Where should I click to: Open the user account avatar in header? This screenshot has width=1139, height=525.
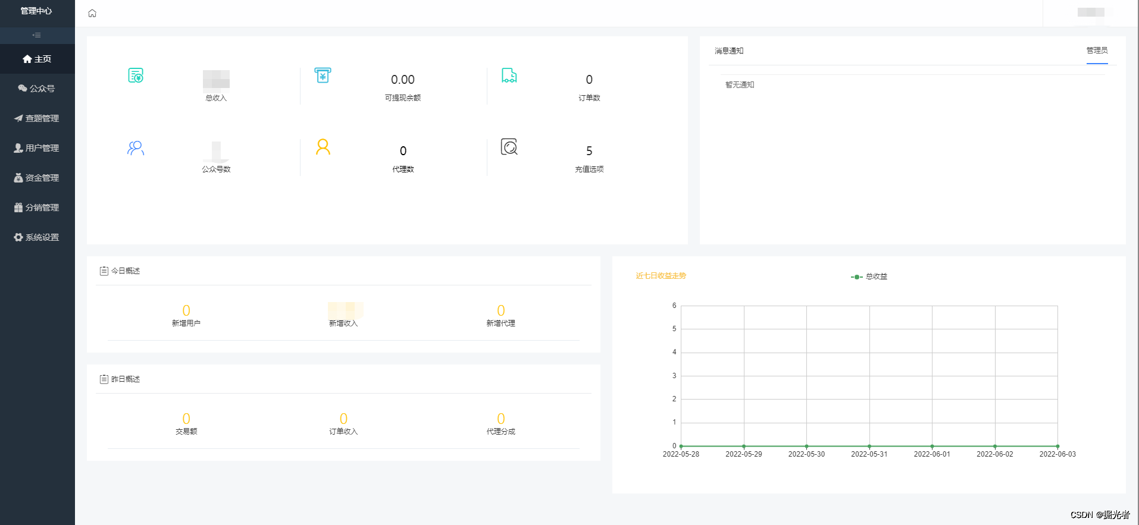1091,12
